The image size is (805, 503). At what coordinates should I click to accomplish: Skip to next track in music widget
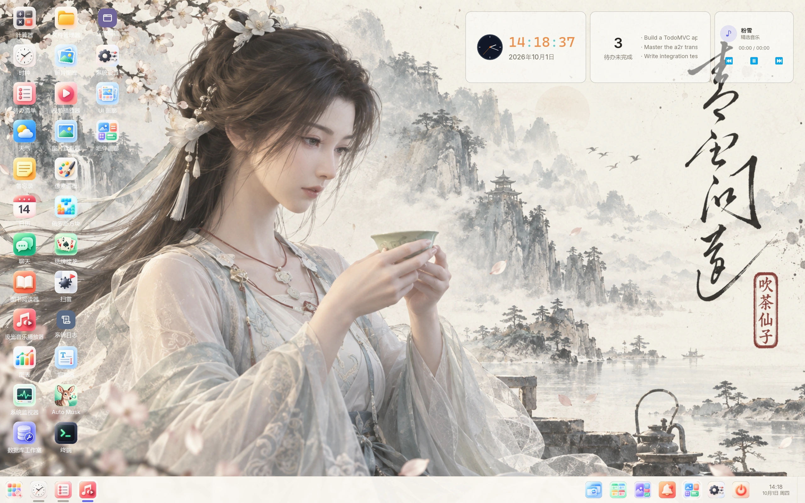pyautogui.click(x=779, y=61)
